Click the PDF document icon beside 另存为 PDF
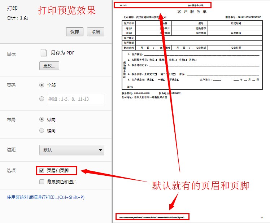The image size is (270, 223). coord(43,53)
